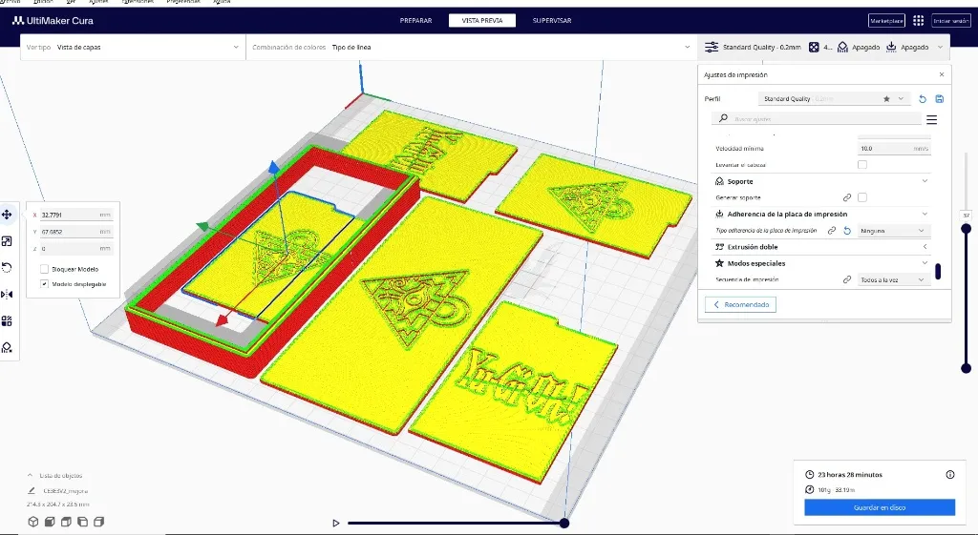Screen dimensions: 978x535
Task: Click link icon beside Secuencia de impresión
Action: (x=847, y=279)
